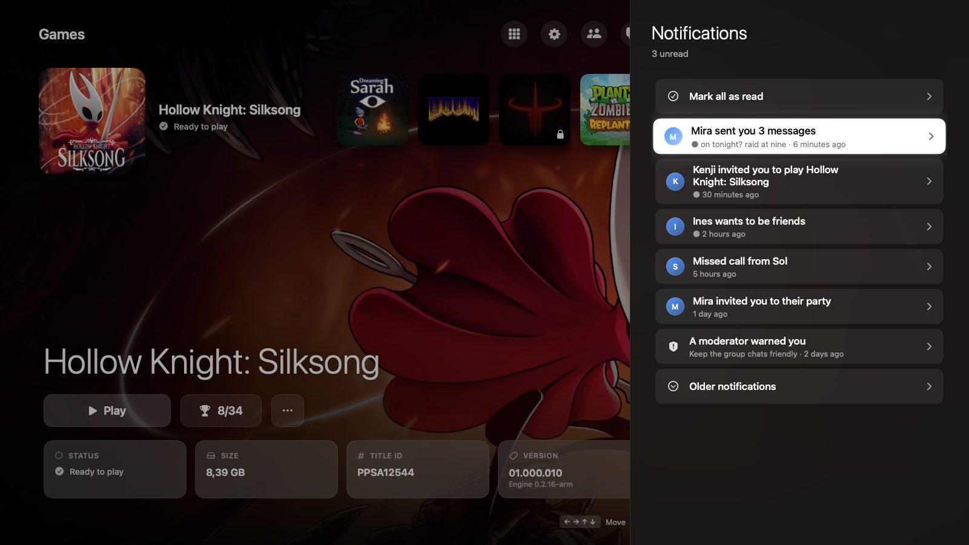969x545 pixels.
Task: Click the drive icon next to SIZE
Action: [211, 455]
